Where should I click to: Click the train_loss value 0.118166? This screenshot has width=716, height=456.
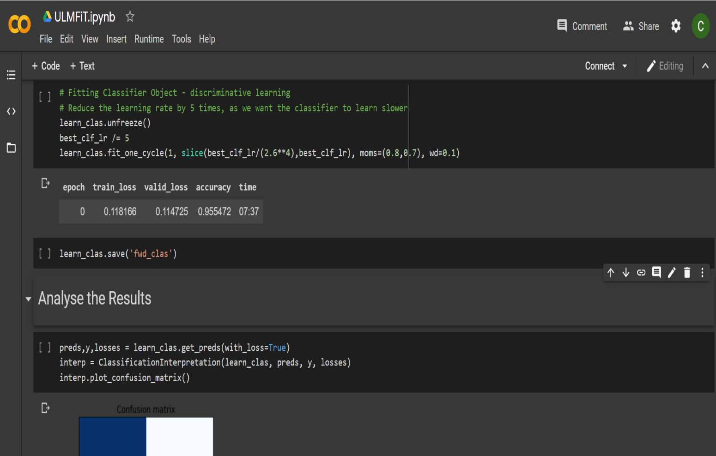120,211
